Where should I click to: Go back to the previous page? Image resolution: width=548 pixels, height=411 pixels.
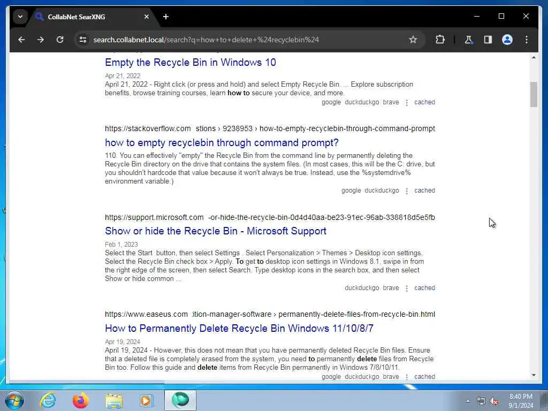[21, 40]
